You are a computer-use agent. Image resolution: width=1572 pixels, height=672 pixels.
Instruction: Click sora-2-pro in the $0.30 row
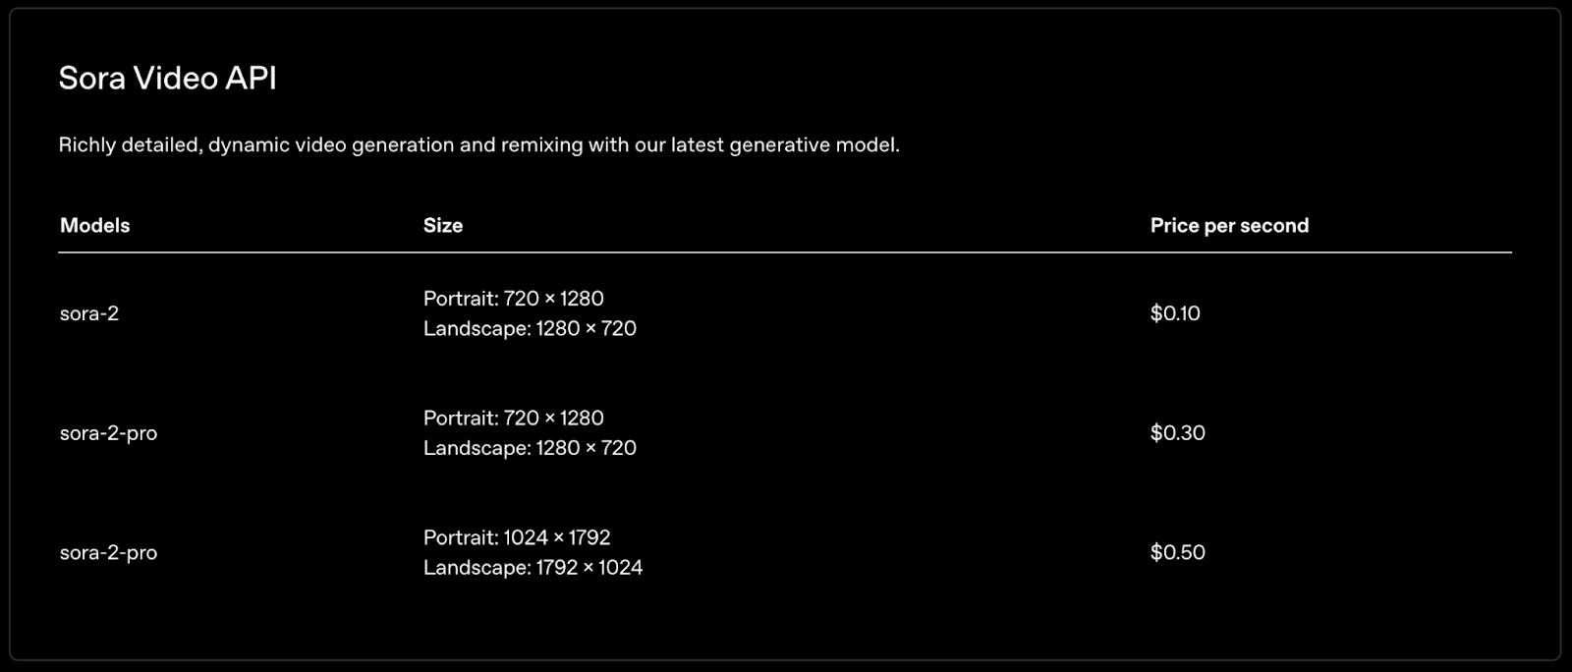click(x=108, y=433)
